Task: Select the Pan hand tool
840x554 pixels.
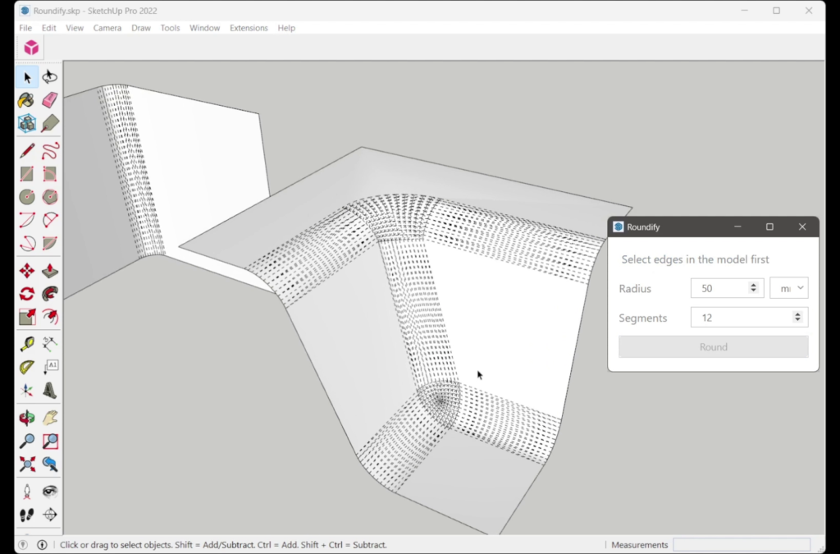Action: click(50, 418)
